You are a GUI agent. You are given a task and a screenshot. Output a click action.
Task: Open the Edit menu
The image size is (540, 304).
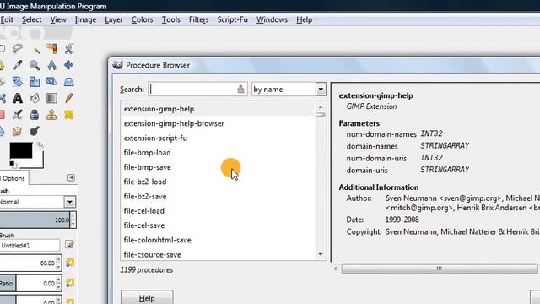click(7, 19)
